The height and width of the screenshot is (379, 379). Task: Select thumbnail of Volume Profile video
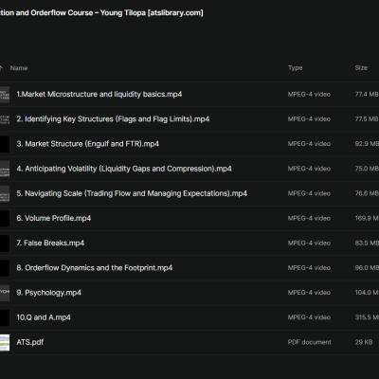(x=5, y=218)
